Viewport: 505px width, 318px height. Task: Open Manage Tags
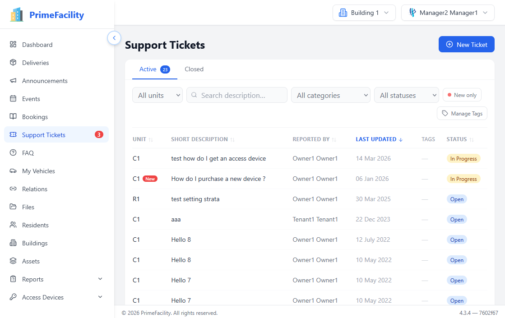pos(462,113)
